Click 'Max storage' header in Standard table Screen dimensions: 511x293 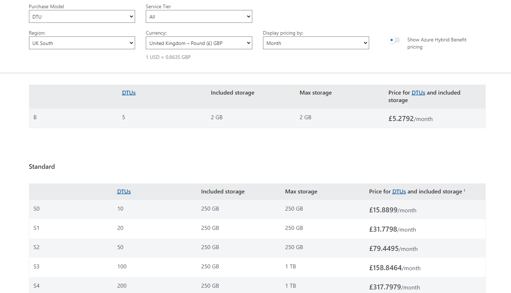tap(301, 192)
